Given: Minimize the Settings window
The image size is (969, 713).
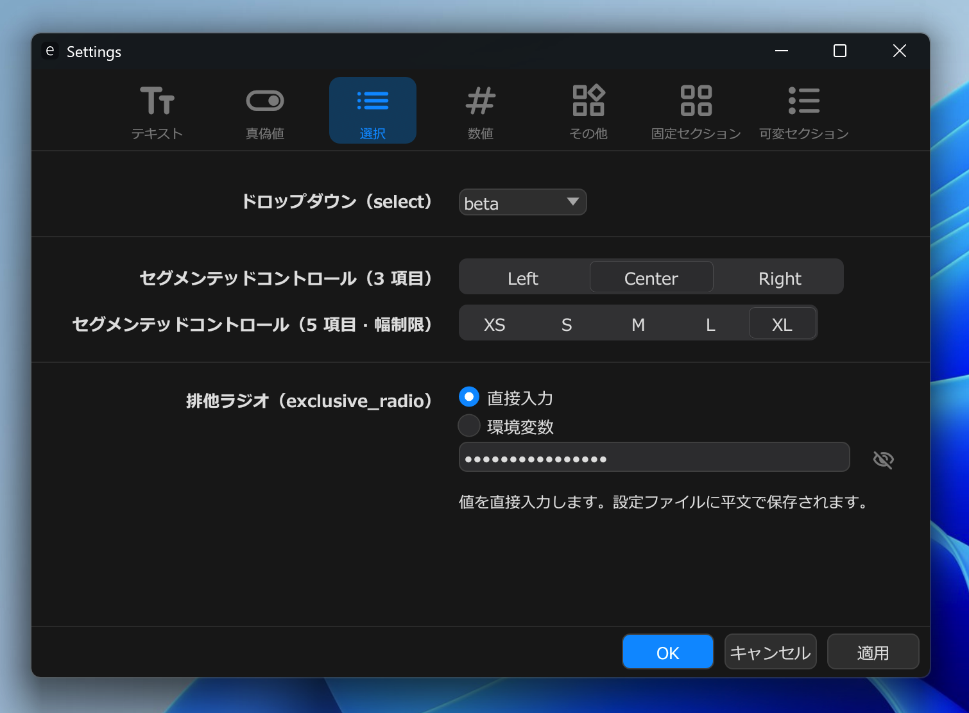Looking at the screenshot, I should [x=782, y=51].
